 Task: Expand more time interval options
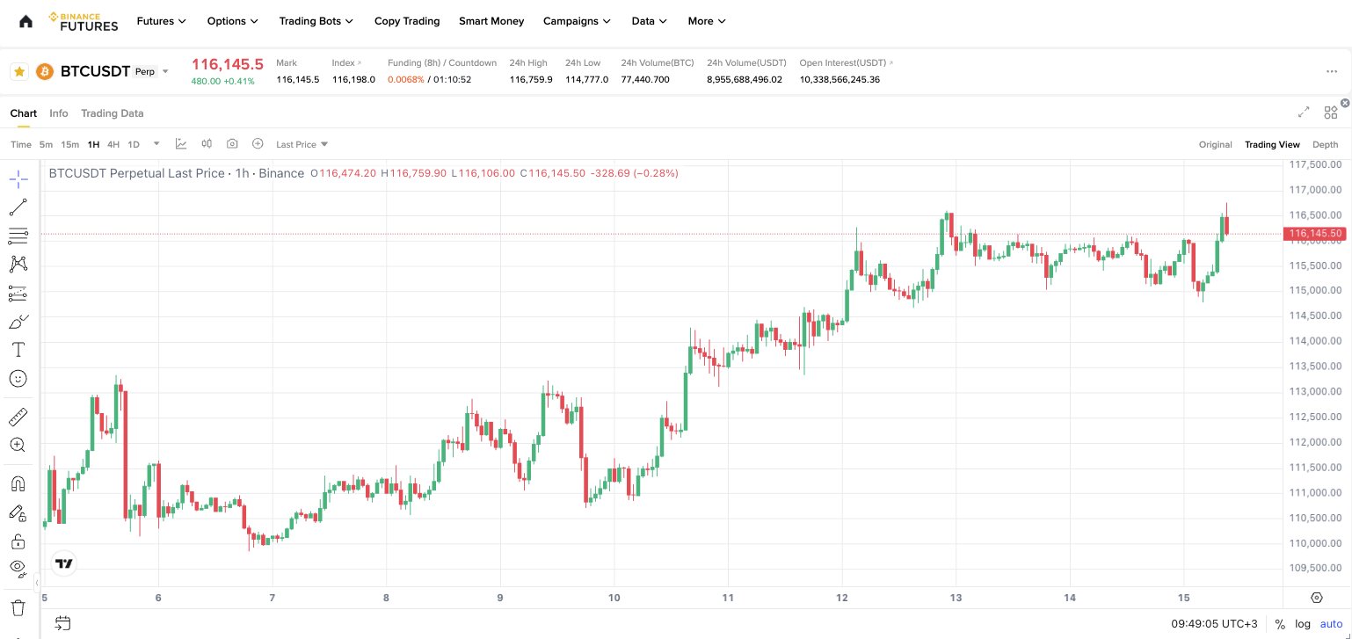(x=156, y=144)
